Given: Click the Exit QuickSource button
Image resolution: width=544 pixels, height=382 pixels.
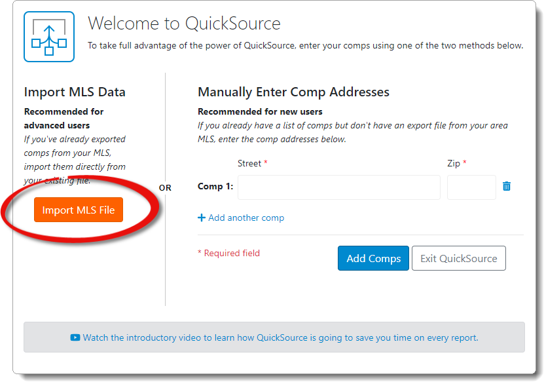Looking at the screenshot, I should 458,258.
